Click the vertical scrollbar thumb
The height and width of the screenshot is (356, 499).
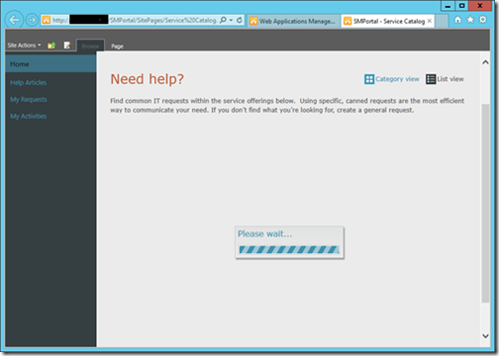click(485, 204)
